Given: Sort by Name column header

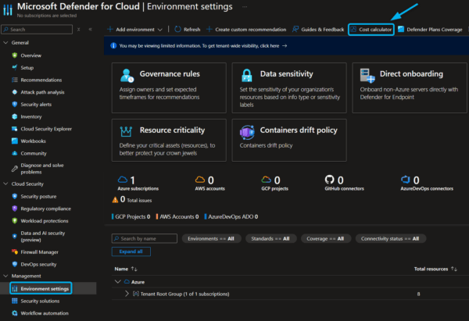Looking at the screenshot, I should pyautogui.click(x=126, y=269).
